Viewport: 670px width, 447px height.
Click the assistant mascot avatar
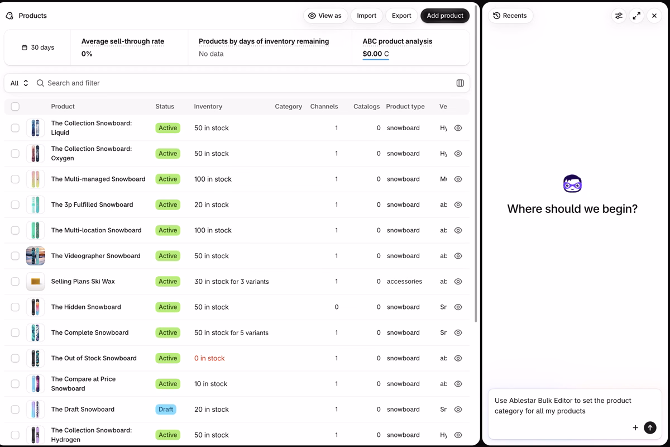(x=572, y=183)
